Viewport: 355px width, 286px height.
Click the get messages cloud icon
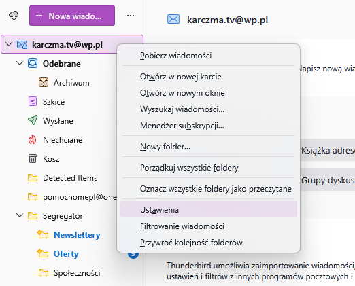14,16
